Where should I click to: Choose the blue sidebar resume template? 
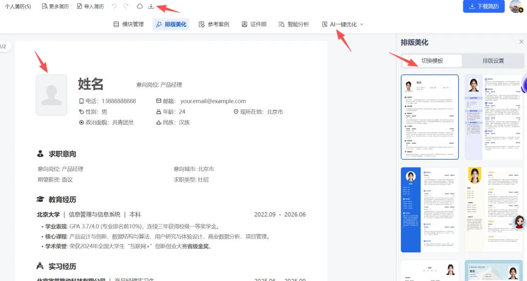[x=429, y=210]
